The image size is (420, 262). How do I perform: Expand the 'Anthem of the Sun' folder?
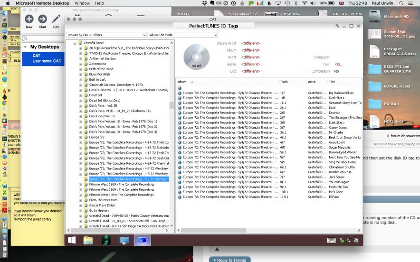[x=80, y=58]
